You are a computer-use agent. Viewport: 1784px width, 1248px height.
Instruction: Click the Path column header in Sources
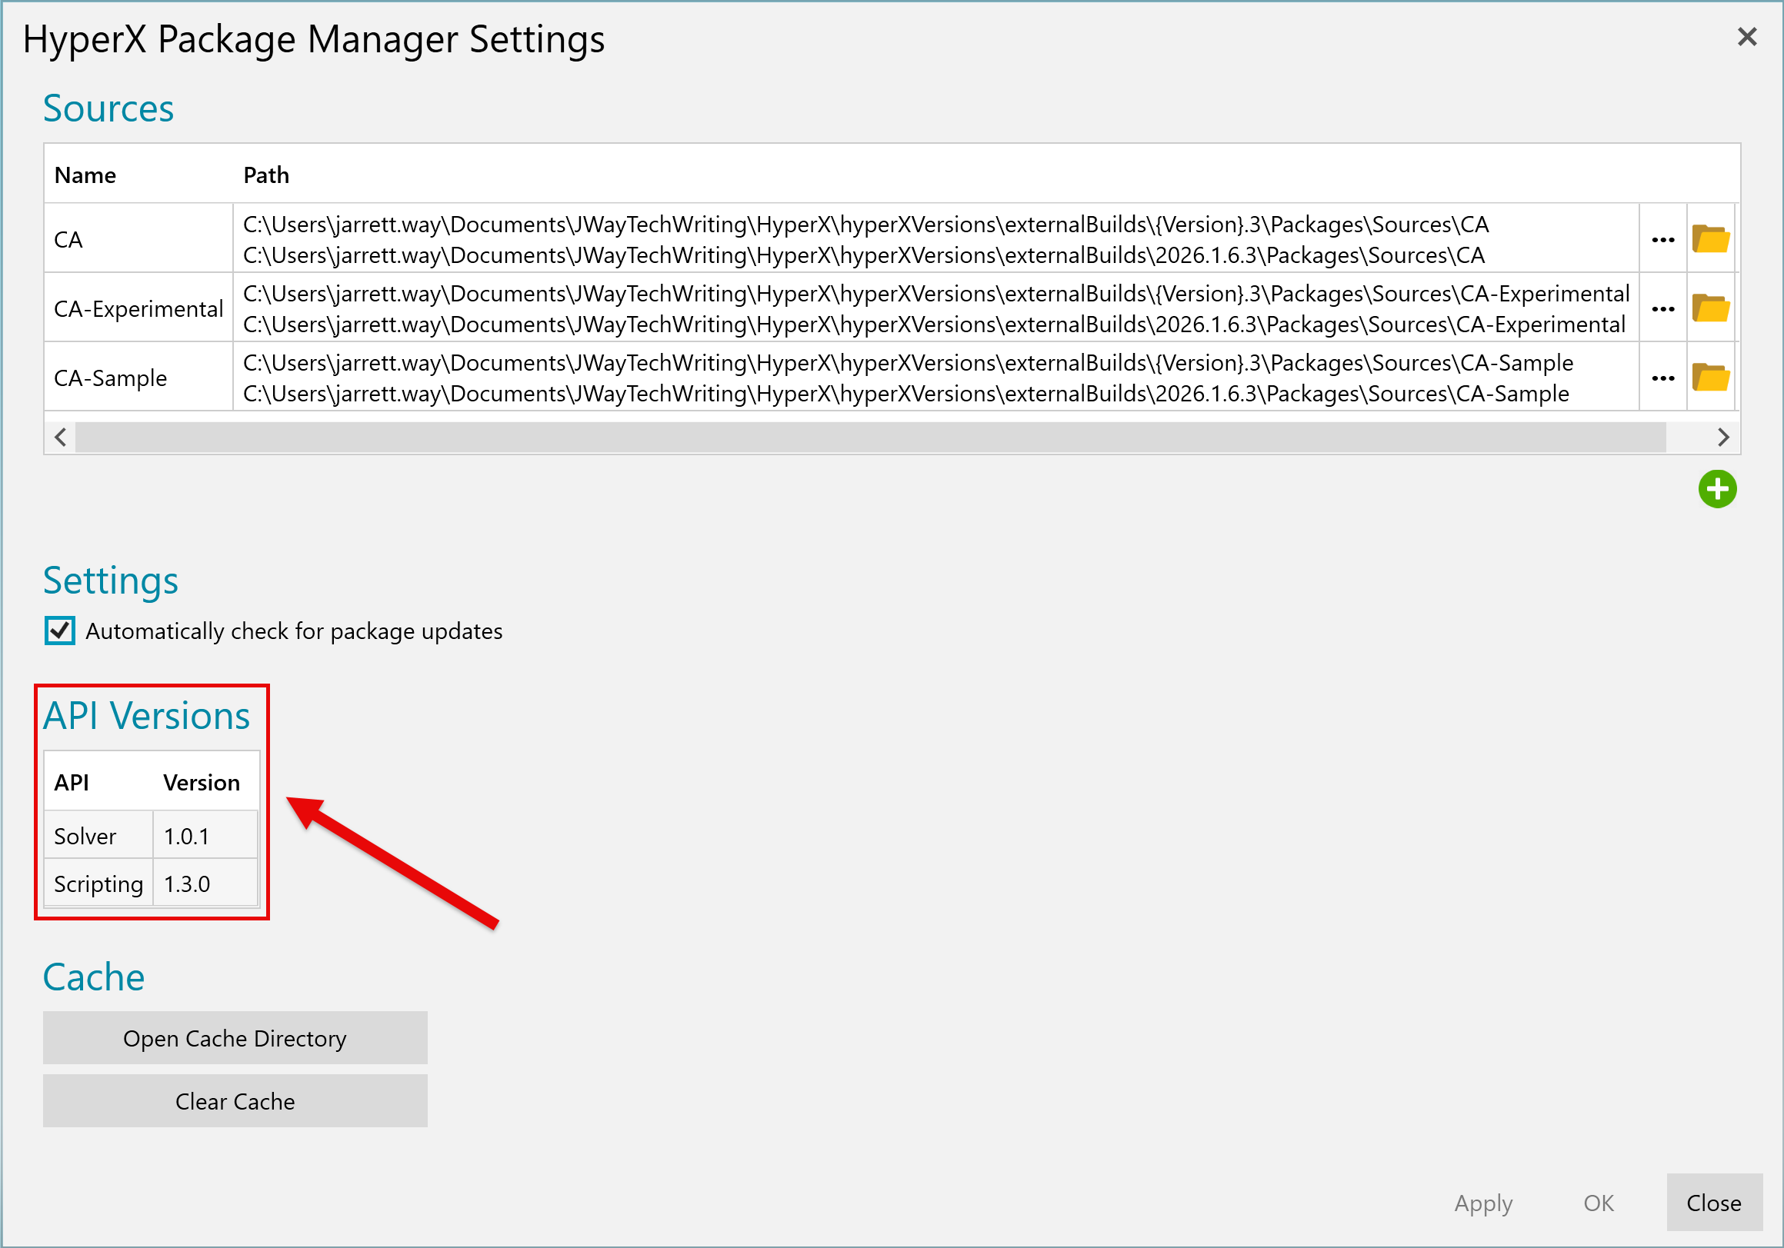point(265,175)
